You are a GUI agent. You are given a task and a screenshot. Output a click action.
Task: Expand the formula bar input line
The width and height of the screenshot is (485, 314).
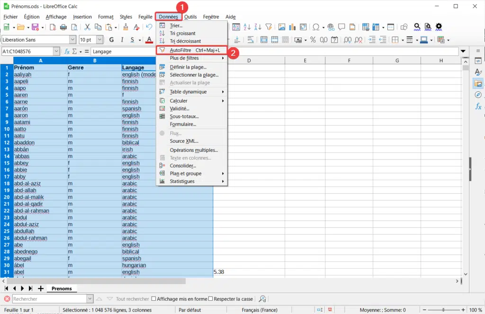click(x=463, y=51)
